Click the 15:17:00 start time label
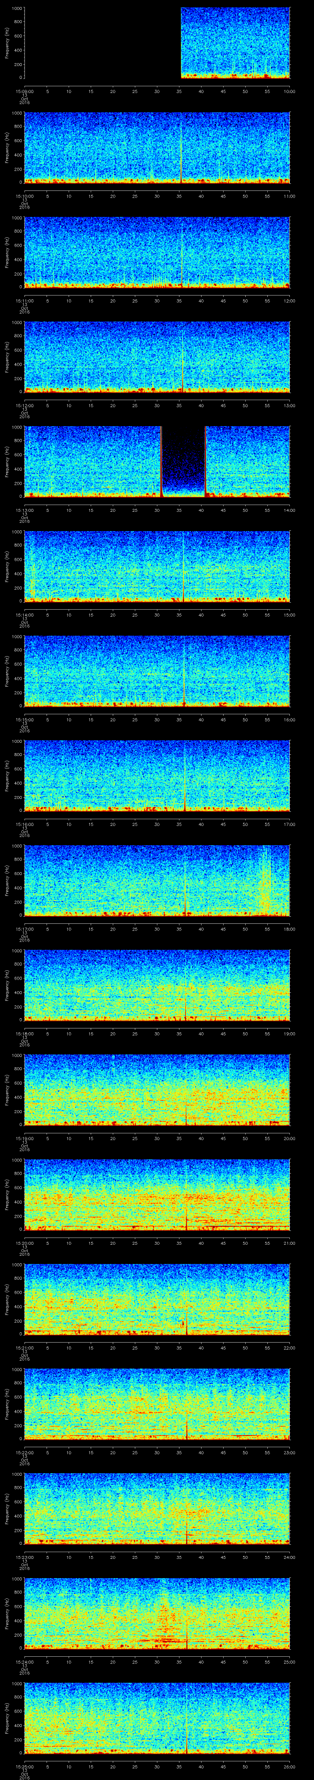This screenshot has width=314, height=1780. 24,929
